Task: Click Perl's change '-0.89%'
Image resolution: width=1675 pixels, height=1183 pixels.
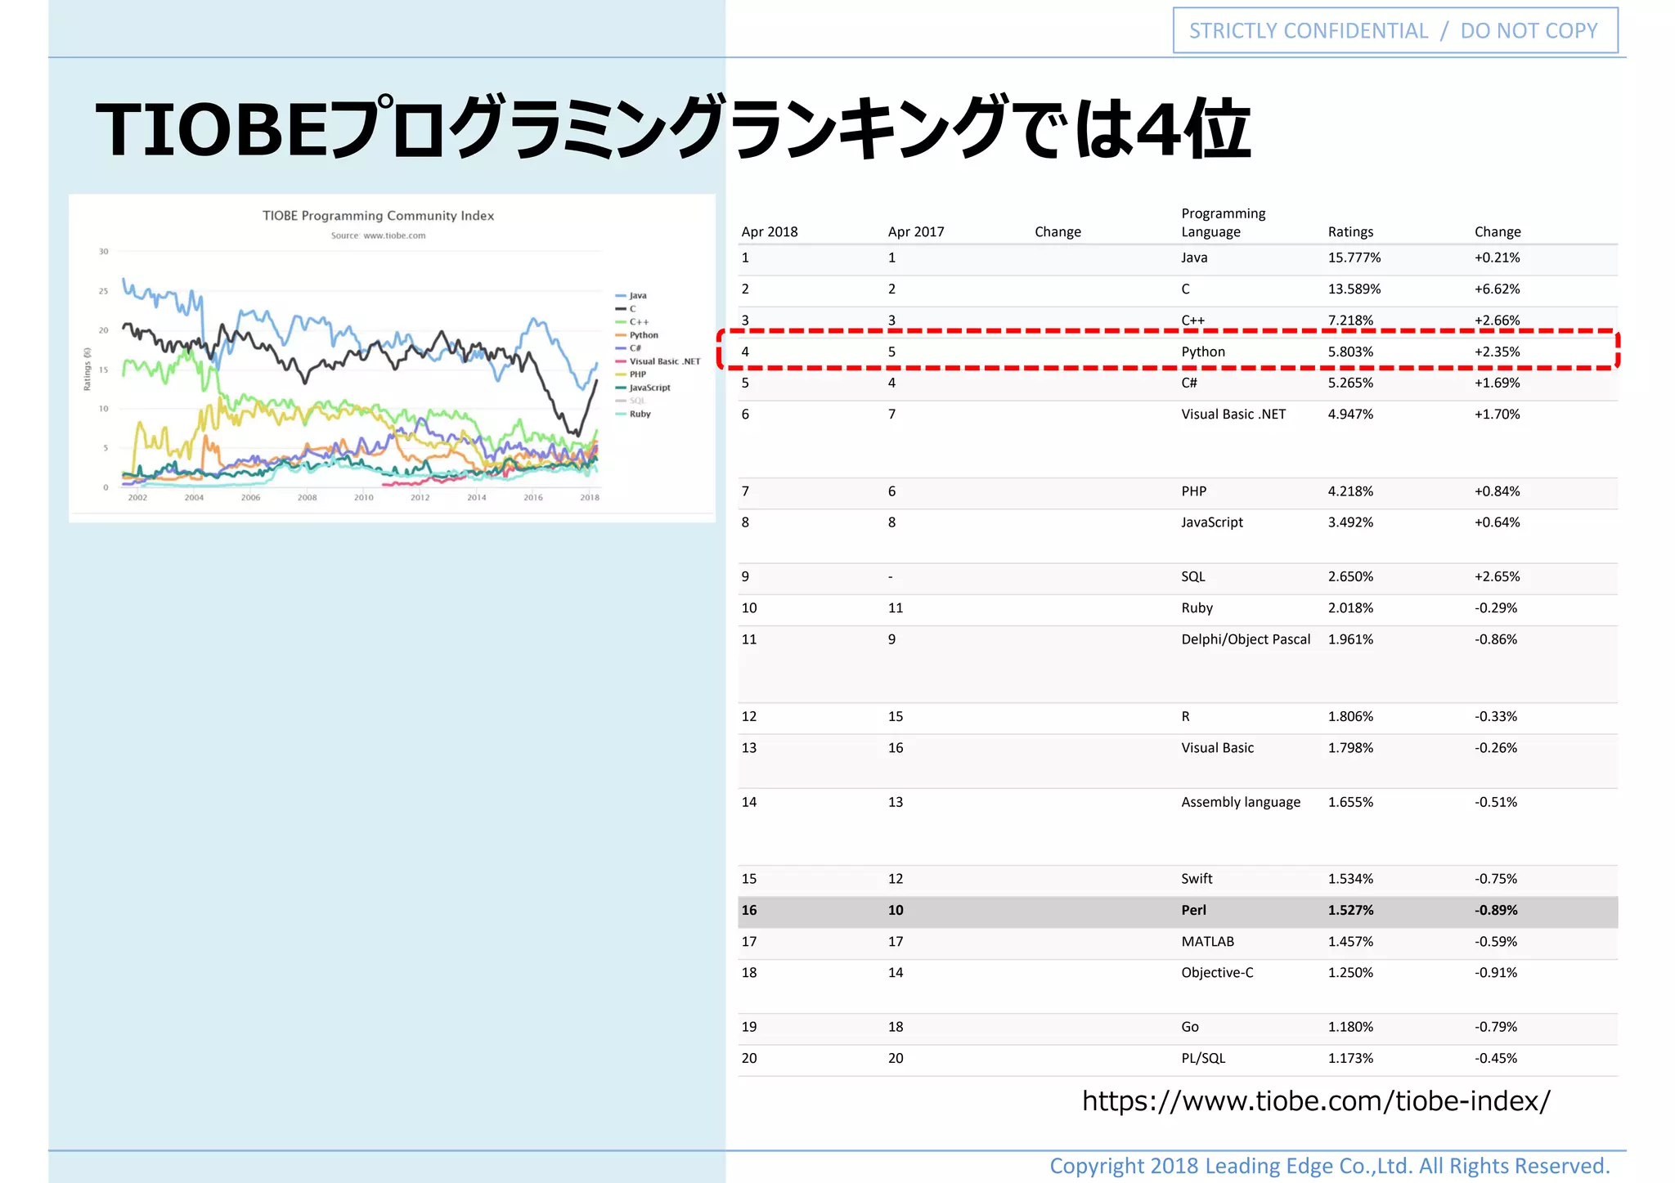Action: point(1496,910)
